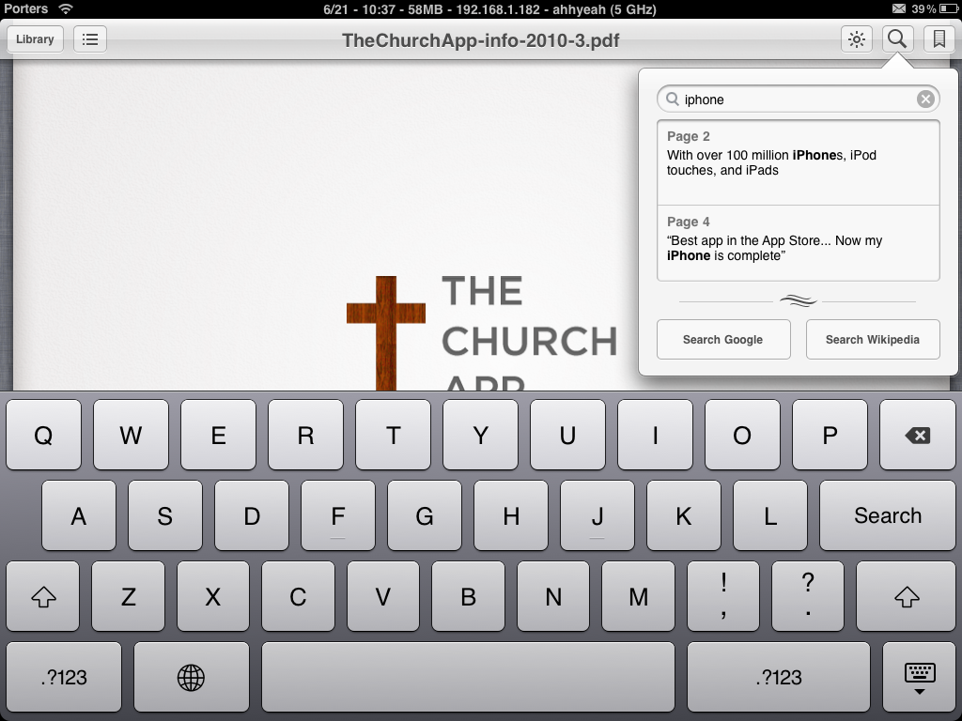This screenshot has width=962, height=721.
Task: Toggle the left Shift key
Action: [43, 596]
